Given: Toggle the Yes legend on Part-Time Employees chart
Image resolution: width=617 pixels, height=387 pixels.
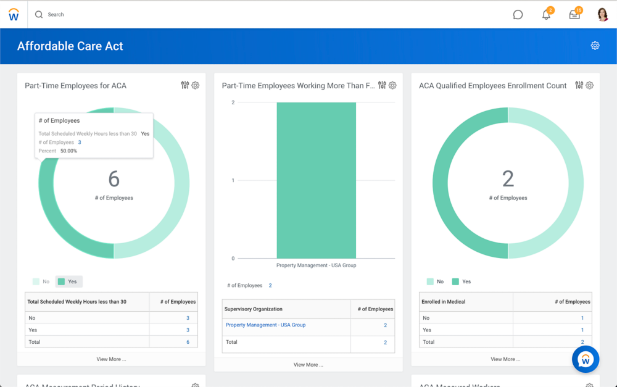Looking at the screenshot, I should (x=68, y=281).
